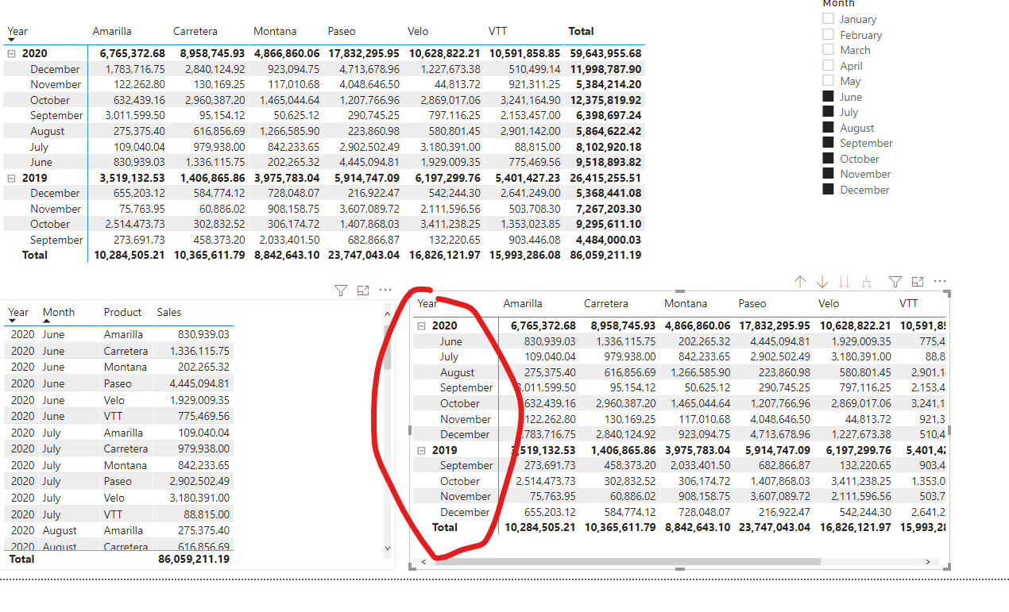The image size is (1009, 612).
Task: Click sales table total 86,059,211.19
Action: click(194, 559)
